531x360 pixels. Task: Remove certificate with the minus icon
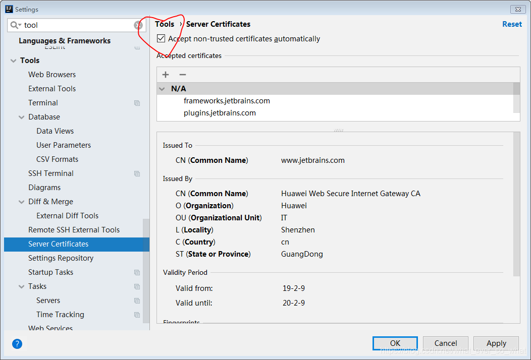[183, 75]
